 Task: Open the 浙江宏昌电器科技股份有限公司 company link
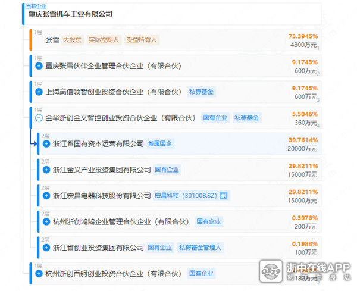pyautogui.click(x=101, y=195)
